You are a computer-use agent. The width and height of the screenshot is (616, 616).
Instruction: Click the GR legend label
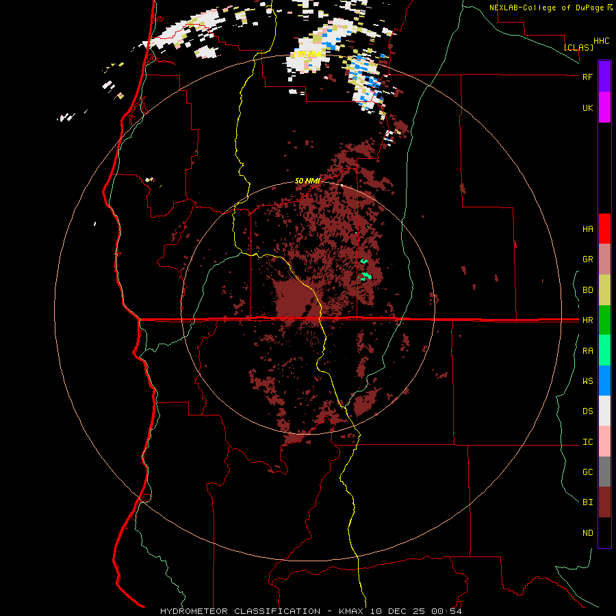click(587, 259)
